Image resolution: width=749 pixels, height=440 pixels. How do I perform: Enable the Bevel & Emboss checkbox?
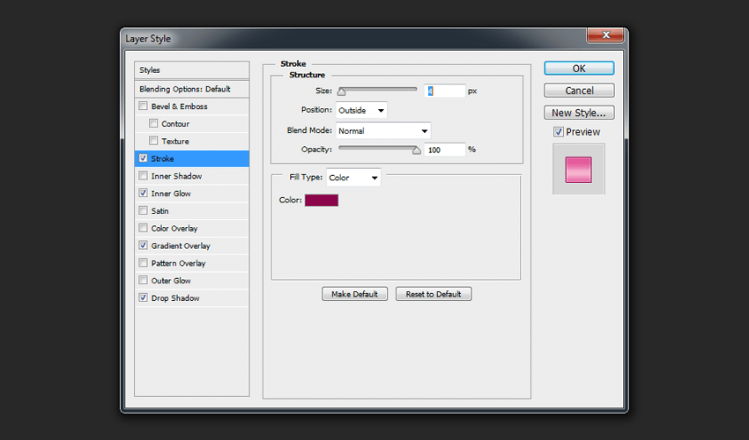click(x=144, y=106)
